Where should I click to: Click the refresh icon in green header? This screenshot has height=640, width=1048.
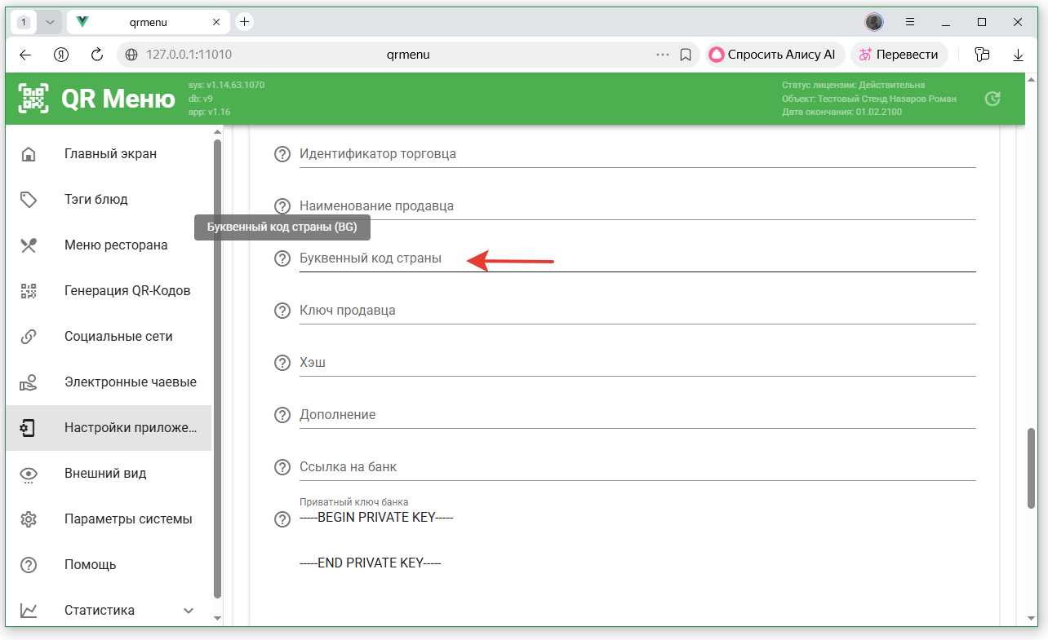pos(992,99)
